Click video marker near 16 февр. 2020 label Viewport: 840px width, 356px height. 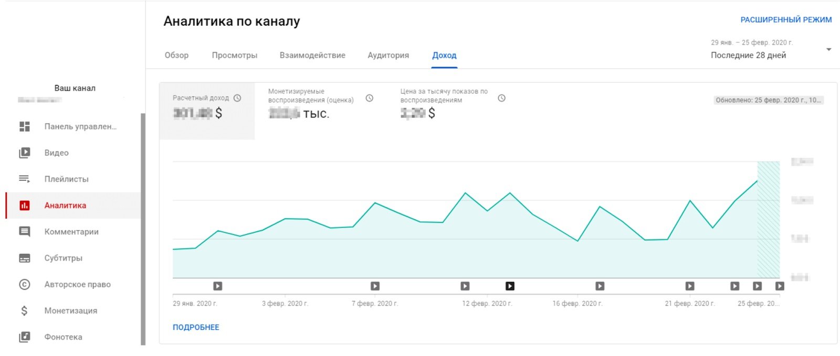point(600,286)
